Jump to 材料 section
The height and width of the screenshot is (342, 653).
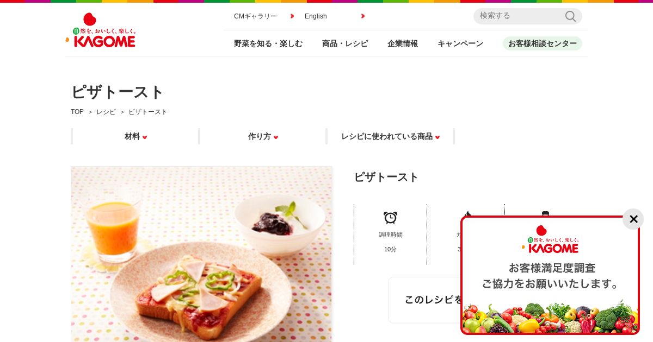coord(135,137)
